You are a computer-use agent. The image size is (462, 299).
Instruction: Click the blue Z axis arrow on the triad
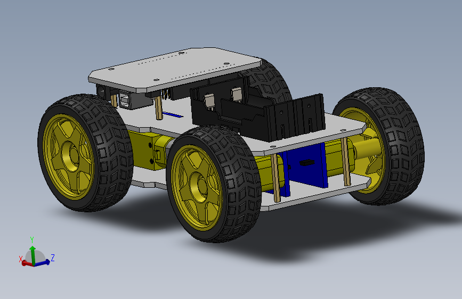[42, 262]
